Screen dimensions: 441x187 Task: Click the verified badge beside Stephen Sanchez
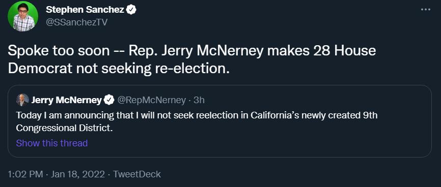(131, 10)
